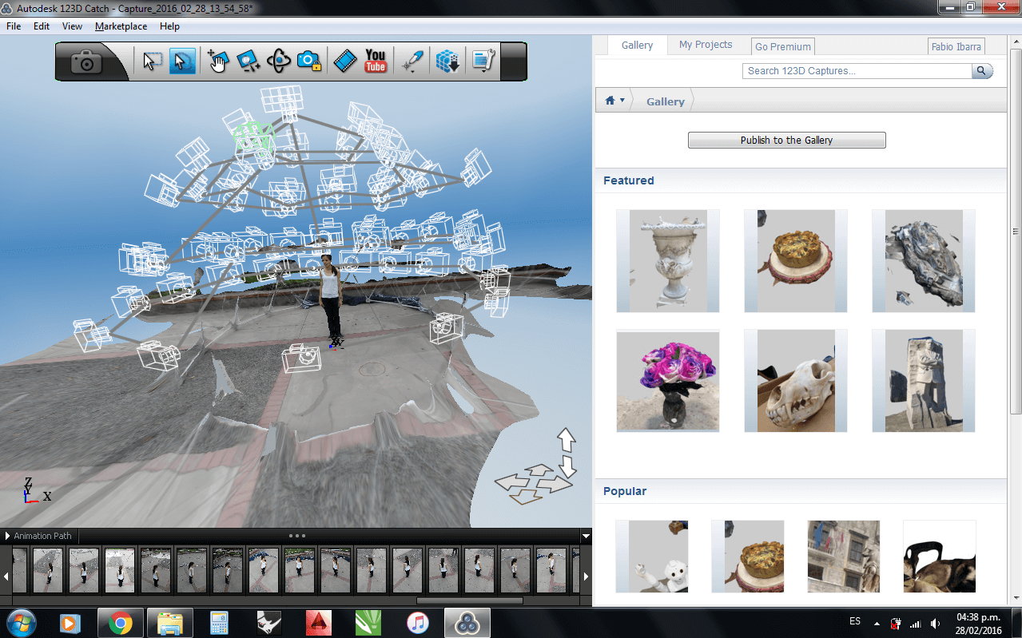Open the Marketplace menu
Image resolution: width=1022 pixels, height=638 pixels.
coord(121,26)
